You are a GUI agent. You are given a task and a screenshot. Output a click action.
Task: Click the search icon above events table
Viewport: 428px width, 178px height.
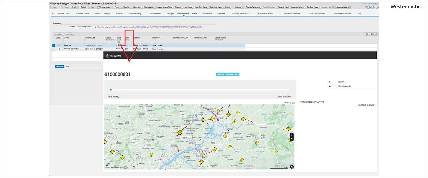[367, 34]
